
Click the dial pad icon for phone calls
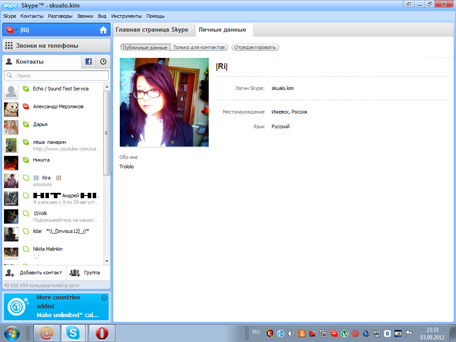[9, 46]
